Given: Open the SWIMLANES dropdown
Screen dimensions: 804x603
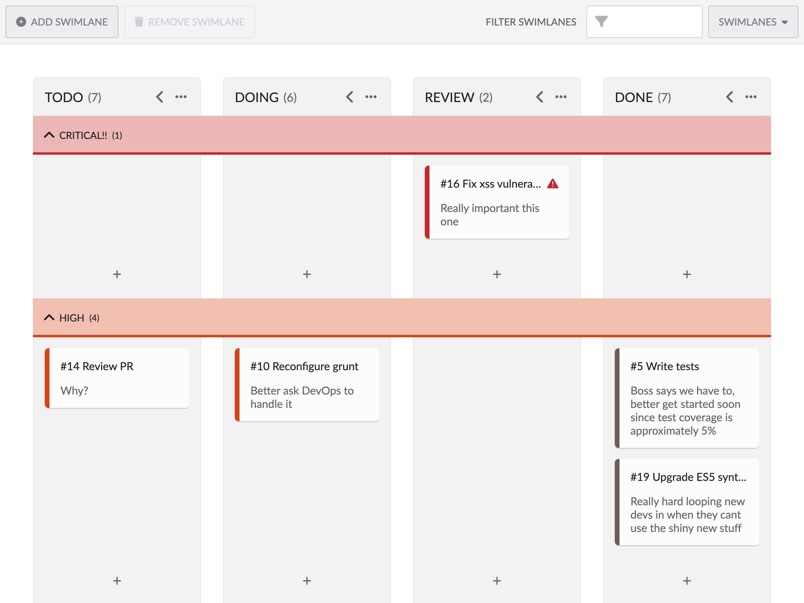Looking at the screenshot, I should point(753,22).
